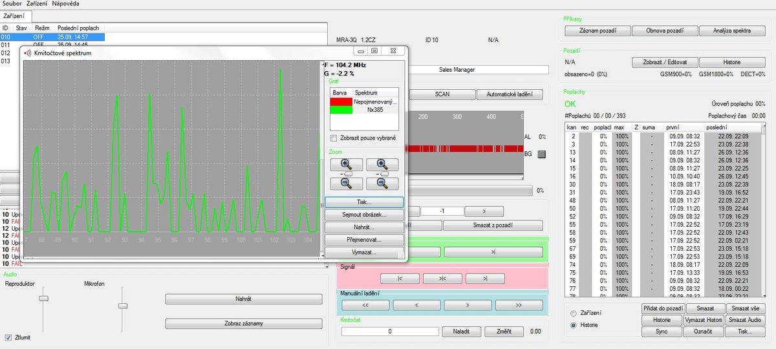Select the Zařízení radio button
776x349 pixels.
coord(573,313)
